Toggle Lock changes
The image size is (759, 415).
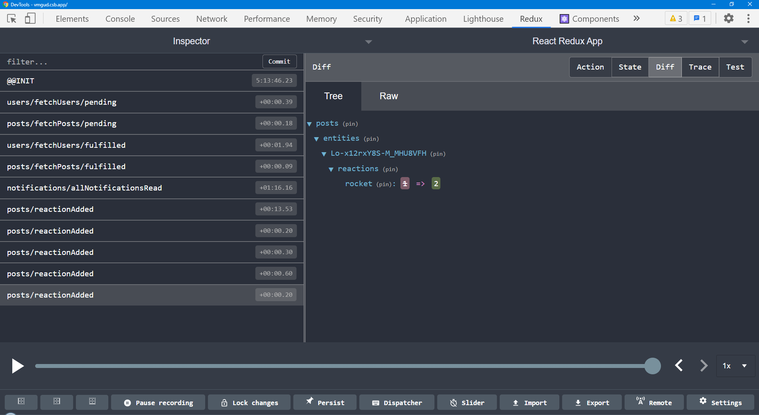(x=249, y=402)
